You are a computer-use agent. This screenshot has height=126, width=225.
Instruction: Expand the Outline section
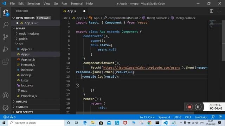(x=14, y=101)
